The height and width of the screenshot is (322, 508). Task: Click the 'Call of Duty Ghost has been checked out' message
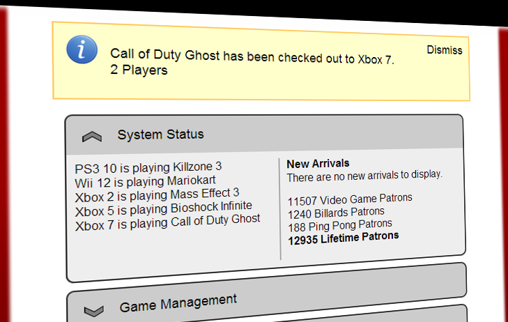(x=252, y=56)
